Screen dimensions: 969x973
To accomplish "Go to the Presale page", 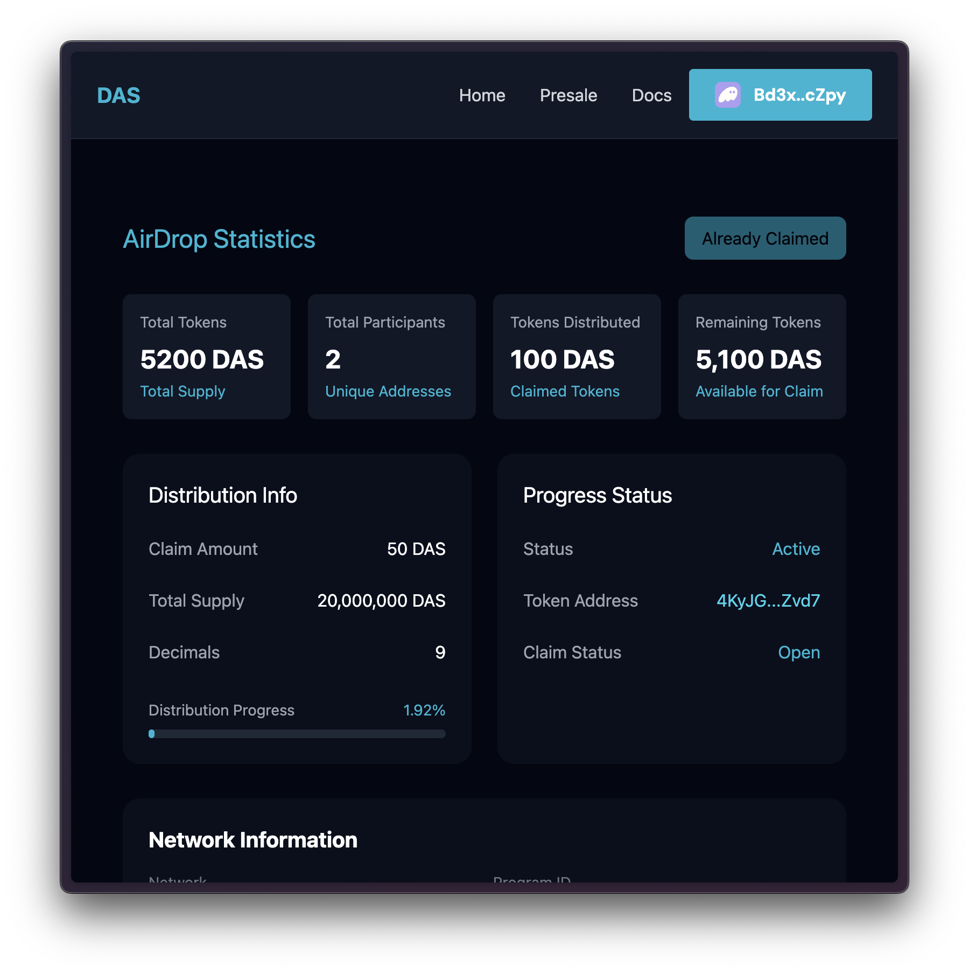I will pos(568,95).
